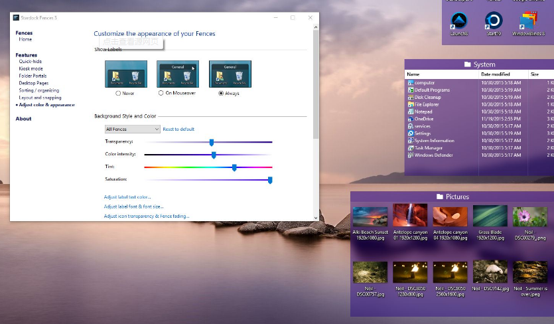Screen dimensions: 554x324
Task: Open the Quick-hide settings page
Action: coord(31,61)
